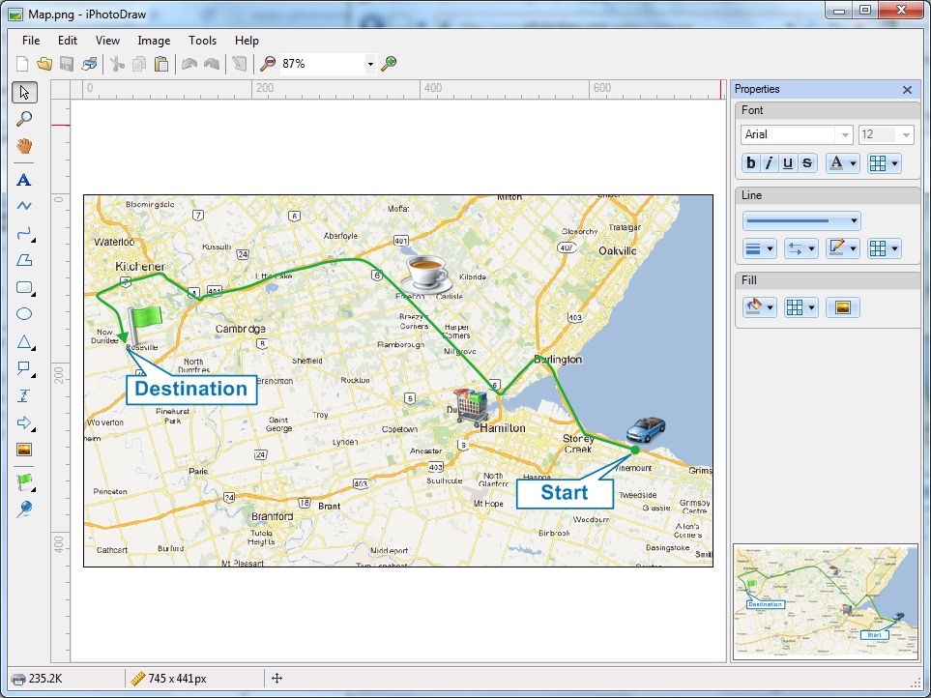This screenshot has width=931, height=698.
Task: Open the Edit menu
Action: coord(68,41)
